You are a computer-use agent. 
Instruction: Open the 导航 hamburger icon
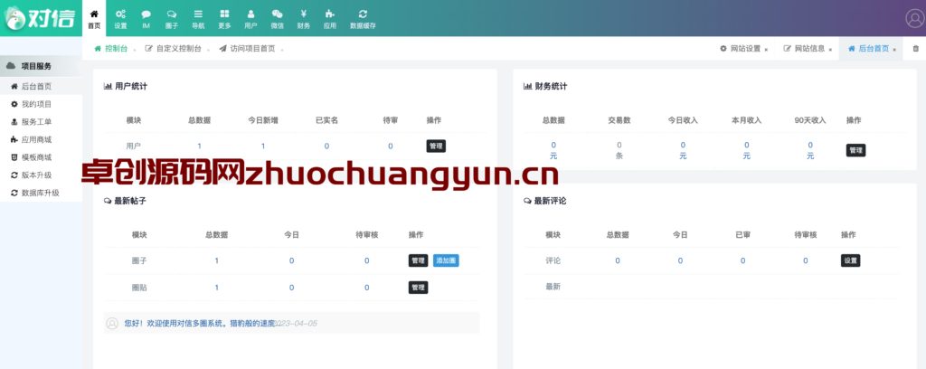point(198,14)
